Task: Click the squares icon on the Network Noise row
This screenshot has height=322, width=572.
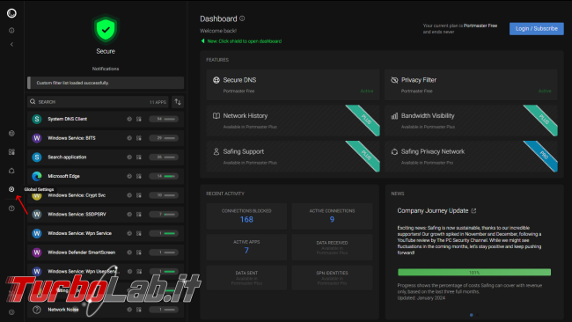Action: (139, 310)
